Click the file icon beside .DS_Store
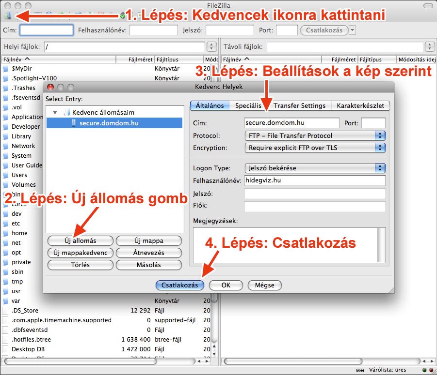Image resolution: width=437 pixels, height=375 pixels. (5, 311)
